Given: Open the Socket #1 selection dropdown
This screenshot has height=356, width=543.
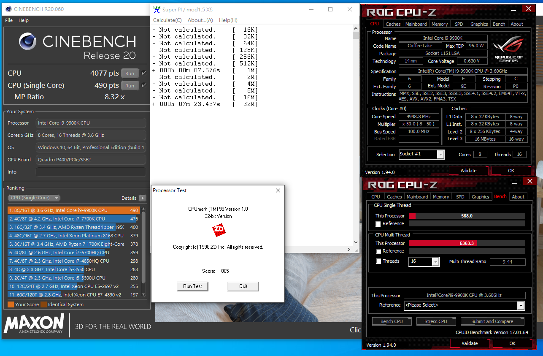Looking at the screenshot, I should pyautogui.click(x=422, y=154).
